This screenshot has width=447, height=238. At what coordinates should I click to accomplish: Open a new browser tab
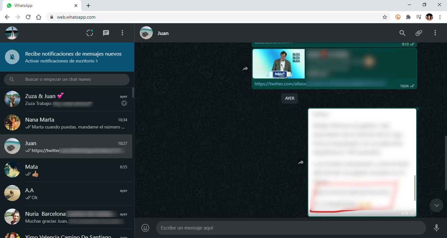click(x=88, y=6)
